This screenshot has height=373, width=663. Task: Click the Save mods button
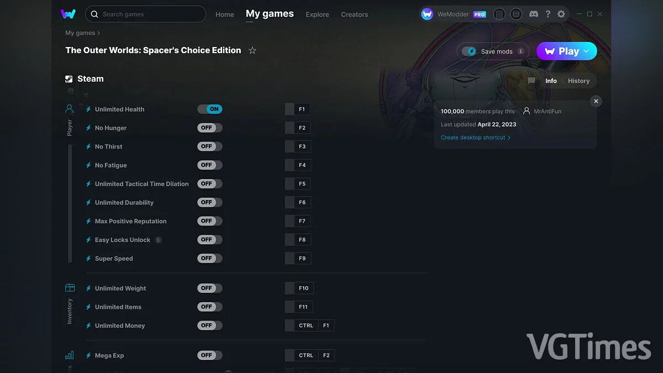click(493, 51)
